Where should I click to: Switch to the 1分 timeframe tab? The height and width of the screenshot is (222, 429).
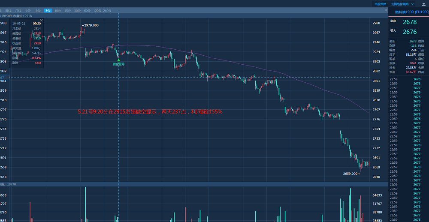point(28,10)
